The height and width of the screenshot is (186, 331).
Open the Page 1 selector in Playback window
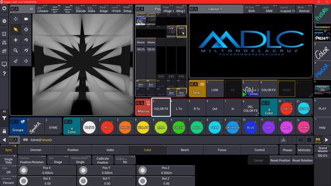(168, 9)
